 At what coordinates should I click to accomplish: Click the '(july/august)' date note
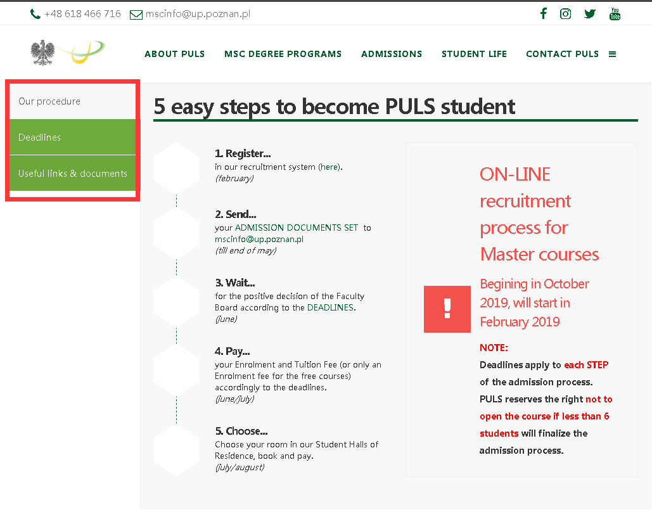pos(240,468)
